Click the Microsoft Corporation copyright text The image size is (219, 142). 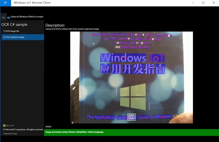23,130
